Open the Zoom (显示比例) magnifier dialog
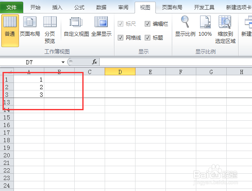Screen dimensions: 252x191 click(x=185, y=27)
